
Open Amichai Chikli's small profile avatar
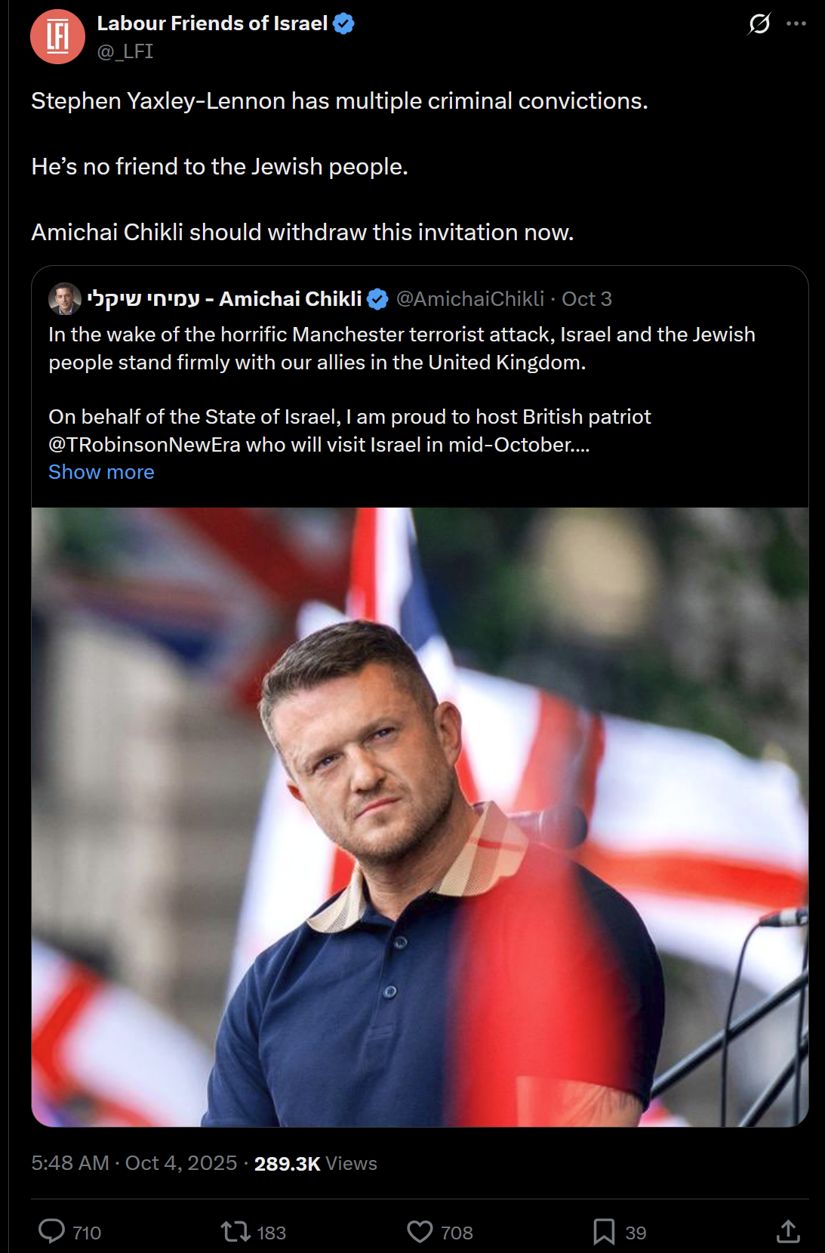click(x=65, y=299)
